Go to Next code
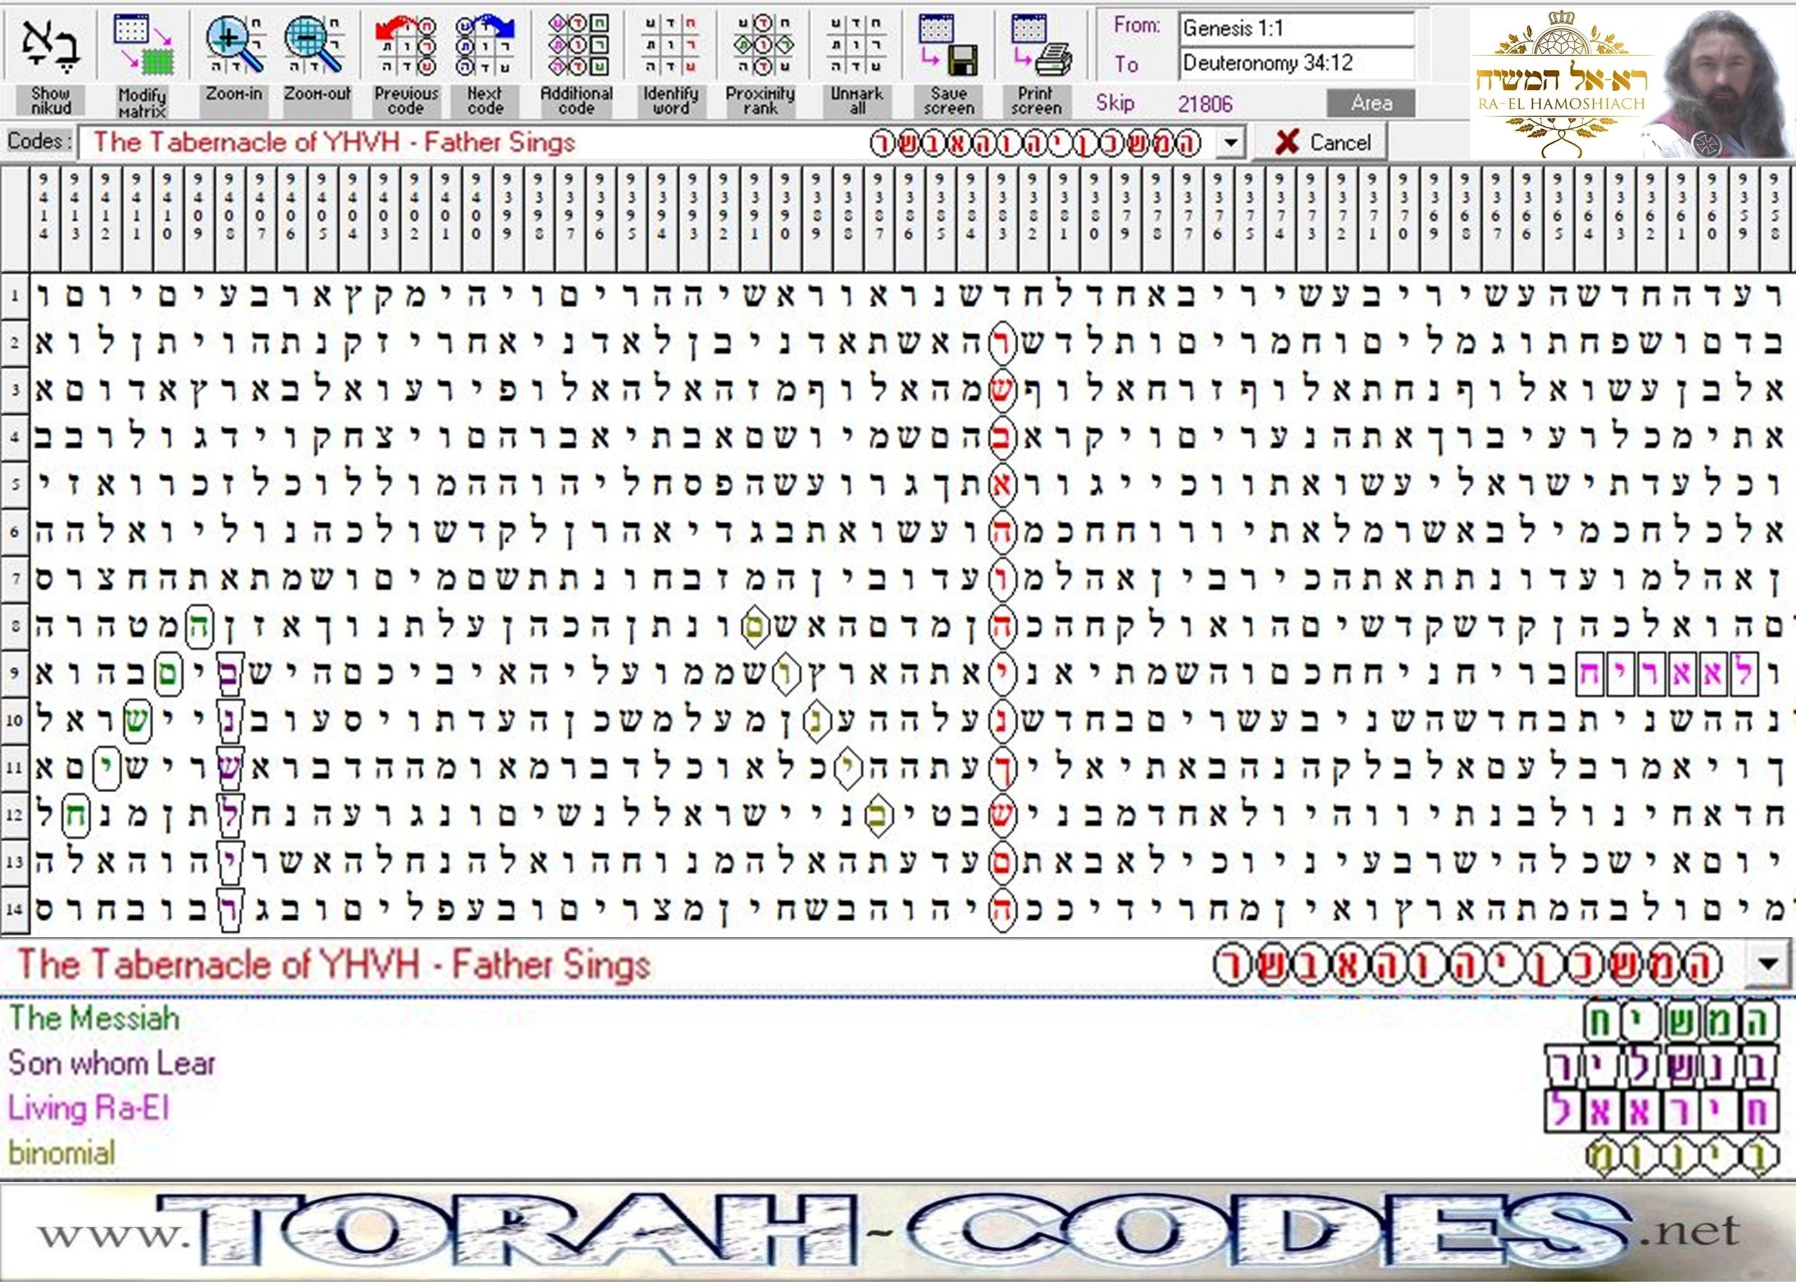Image resolution: width=1796 pixels, height=1282 pixels. click(x=485, y=46)
